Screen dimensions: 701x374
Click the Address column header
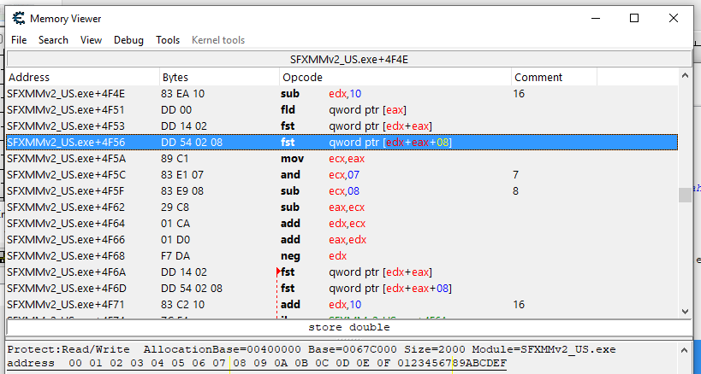pos(82,78)
